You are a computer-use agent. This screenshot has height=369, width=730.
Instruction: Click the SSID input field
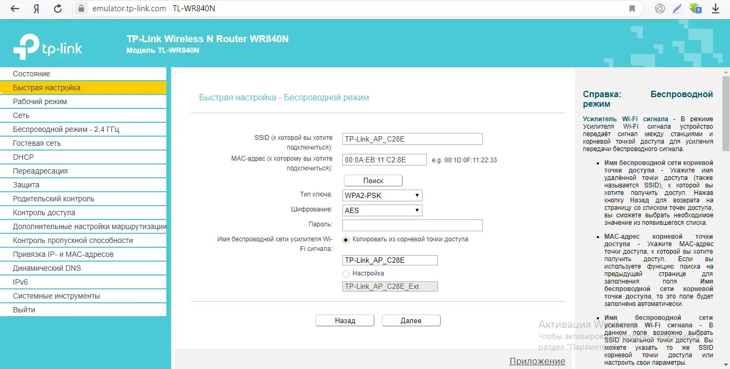point(412,139)
